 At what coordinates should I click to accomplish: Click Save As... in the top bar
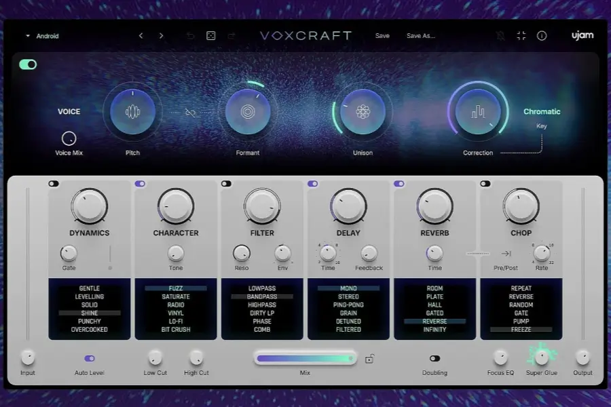click(421, 35)
